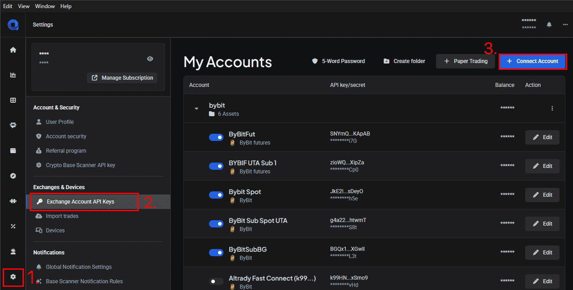Open the bots sidebar icon
Screen dimensions: 573x290
[x=13, y=126]
